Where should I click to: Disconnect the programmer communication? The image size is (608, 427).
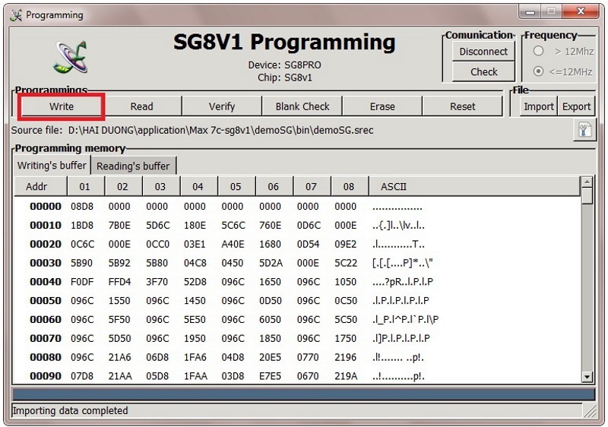(483, 51)
